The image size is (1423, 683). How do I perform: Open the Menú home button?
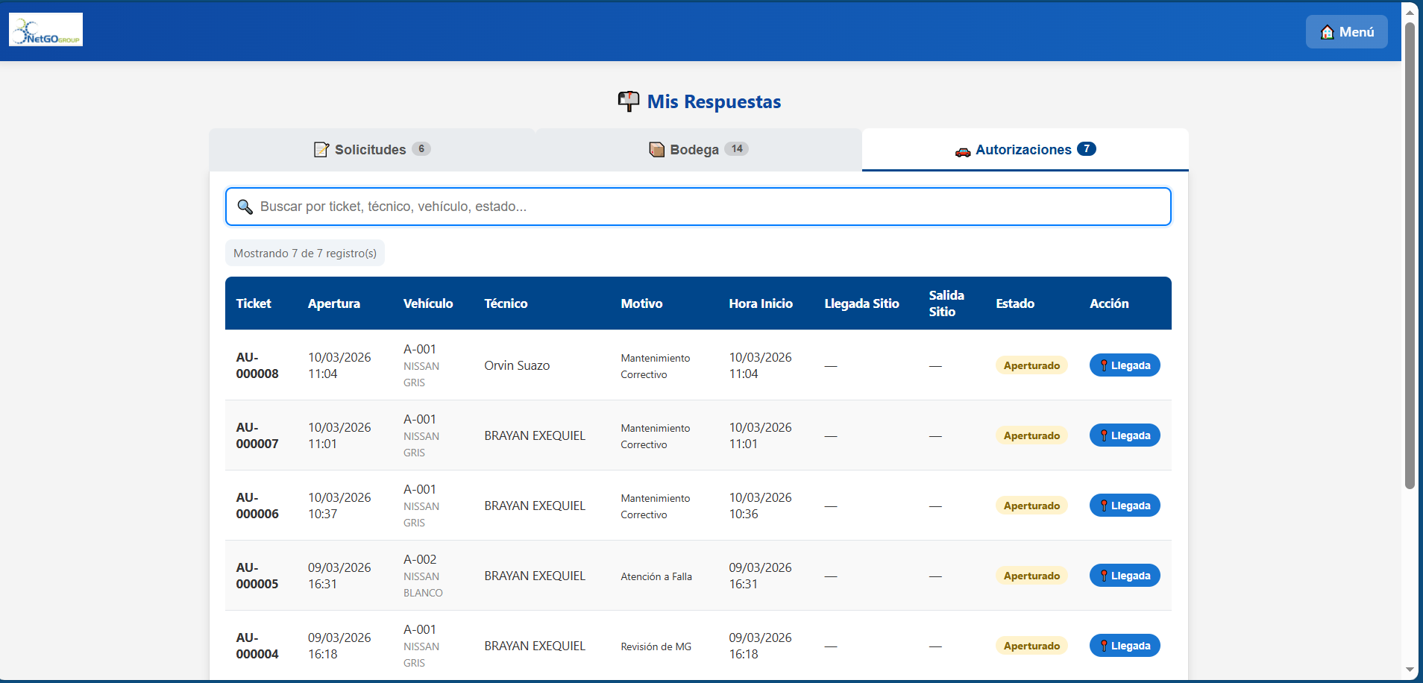pos(1346,32)
